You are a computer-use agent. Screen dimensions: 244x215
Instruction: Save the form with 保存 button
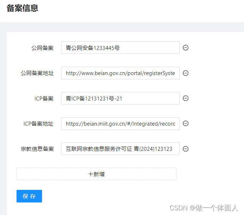pos(29,196)
